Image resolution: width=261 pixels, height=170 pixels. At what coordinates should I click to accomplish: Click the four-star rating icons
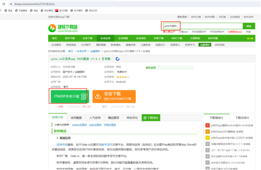(x=123, y=77)
